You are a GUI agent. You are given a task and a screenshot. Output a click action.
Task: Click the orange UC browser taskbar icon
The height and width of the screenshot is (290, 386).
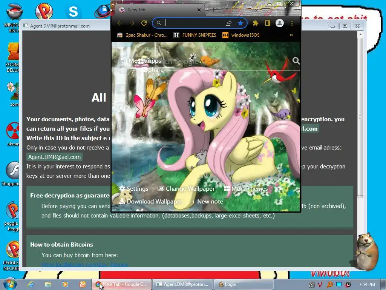pyautogui.click(x=83, y=284)
